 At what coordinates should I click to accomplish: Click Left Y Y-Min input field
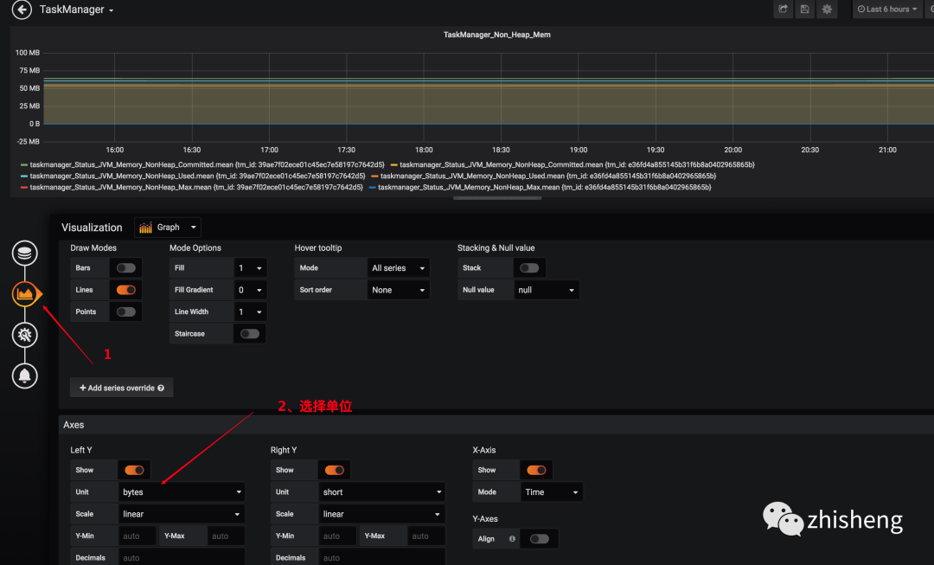(x=137, y=536)
